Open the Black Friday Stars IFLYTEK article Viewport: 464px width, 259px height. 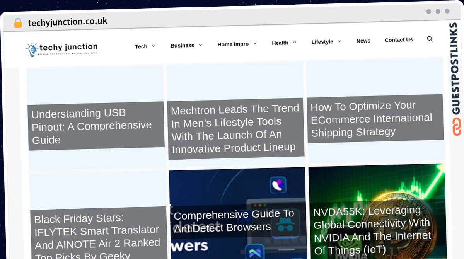point(97,237)
